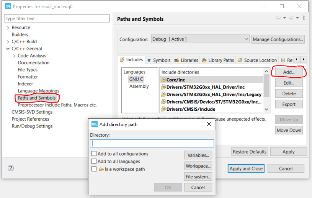Image resolution: width=312 pixels, height=198 pixels.
Task: Select Builders in the tree
Action: 20,34
